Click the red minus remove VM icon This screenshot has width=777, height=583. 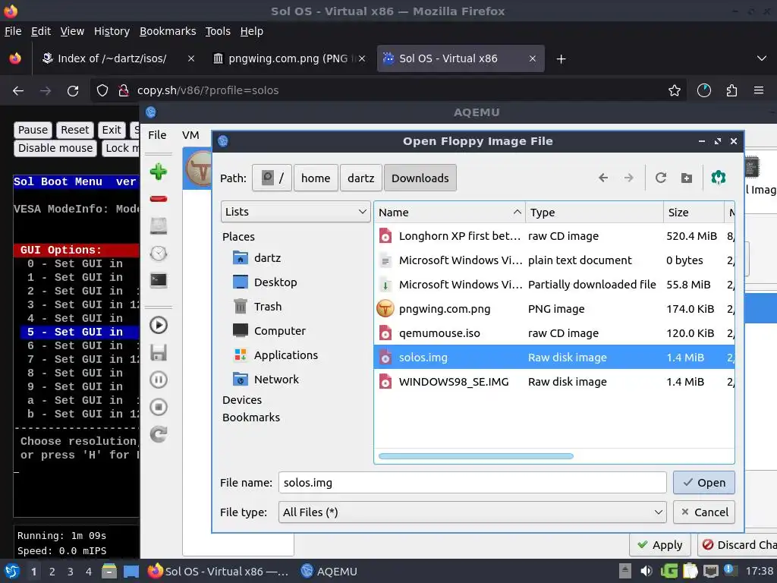click(x=159, y=199)
